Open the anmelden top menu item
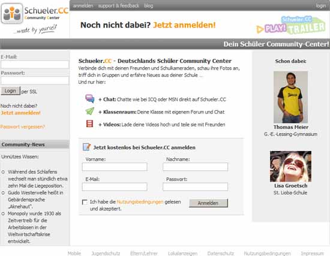The image size is (330, 256). pyautogui.click(x=83, y=6)
